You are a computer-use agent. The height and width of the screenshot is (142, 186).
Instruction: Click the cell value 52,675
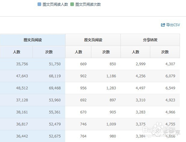(x=55, y=136)
